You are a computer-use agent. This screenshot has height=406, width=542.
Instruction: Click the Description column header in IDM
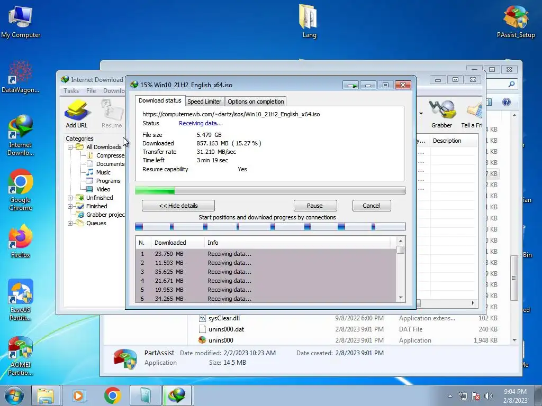[x=454, y=141]
